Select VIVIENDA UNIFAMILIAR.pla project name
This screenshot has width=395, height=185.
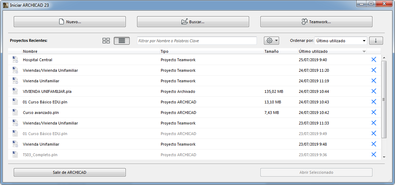[47, 91]
